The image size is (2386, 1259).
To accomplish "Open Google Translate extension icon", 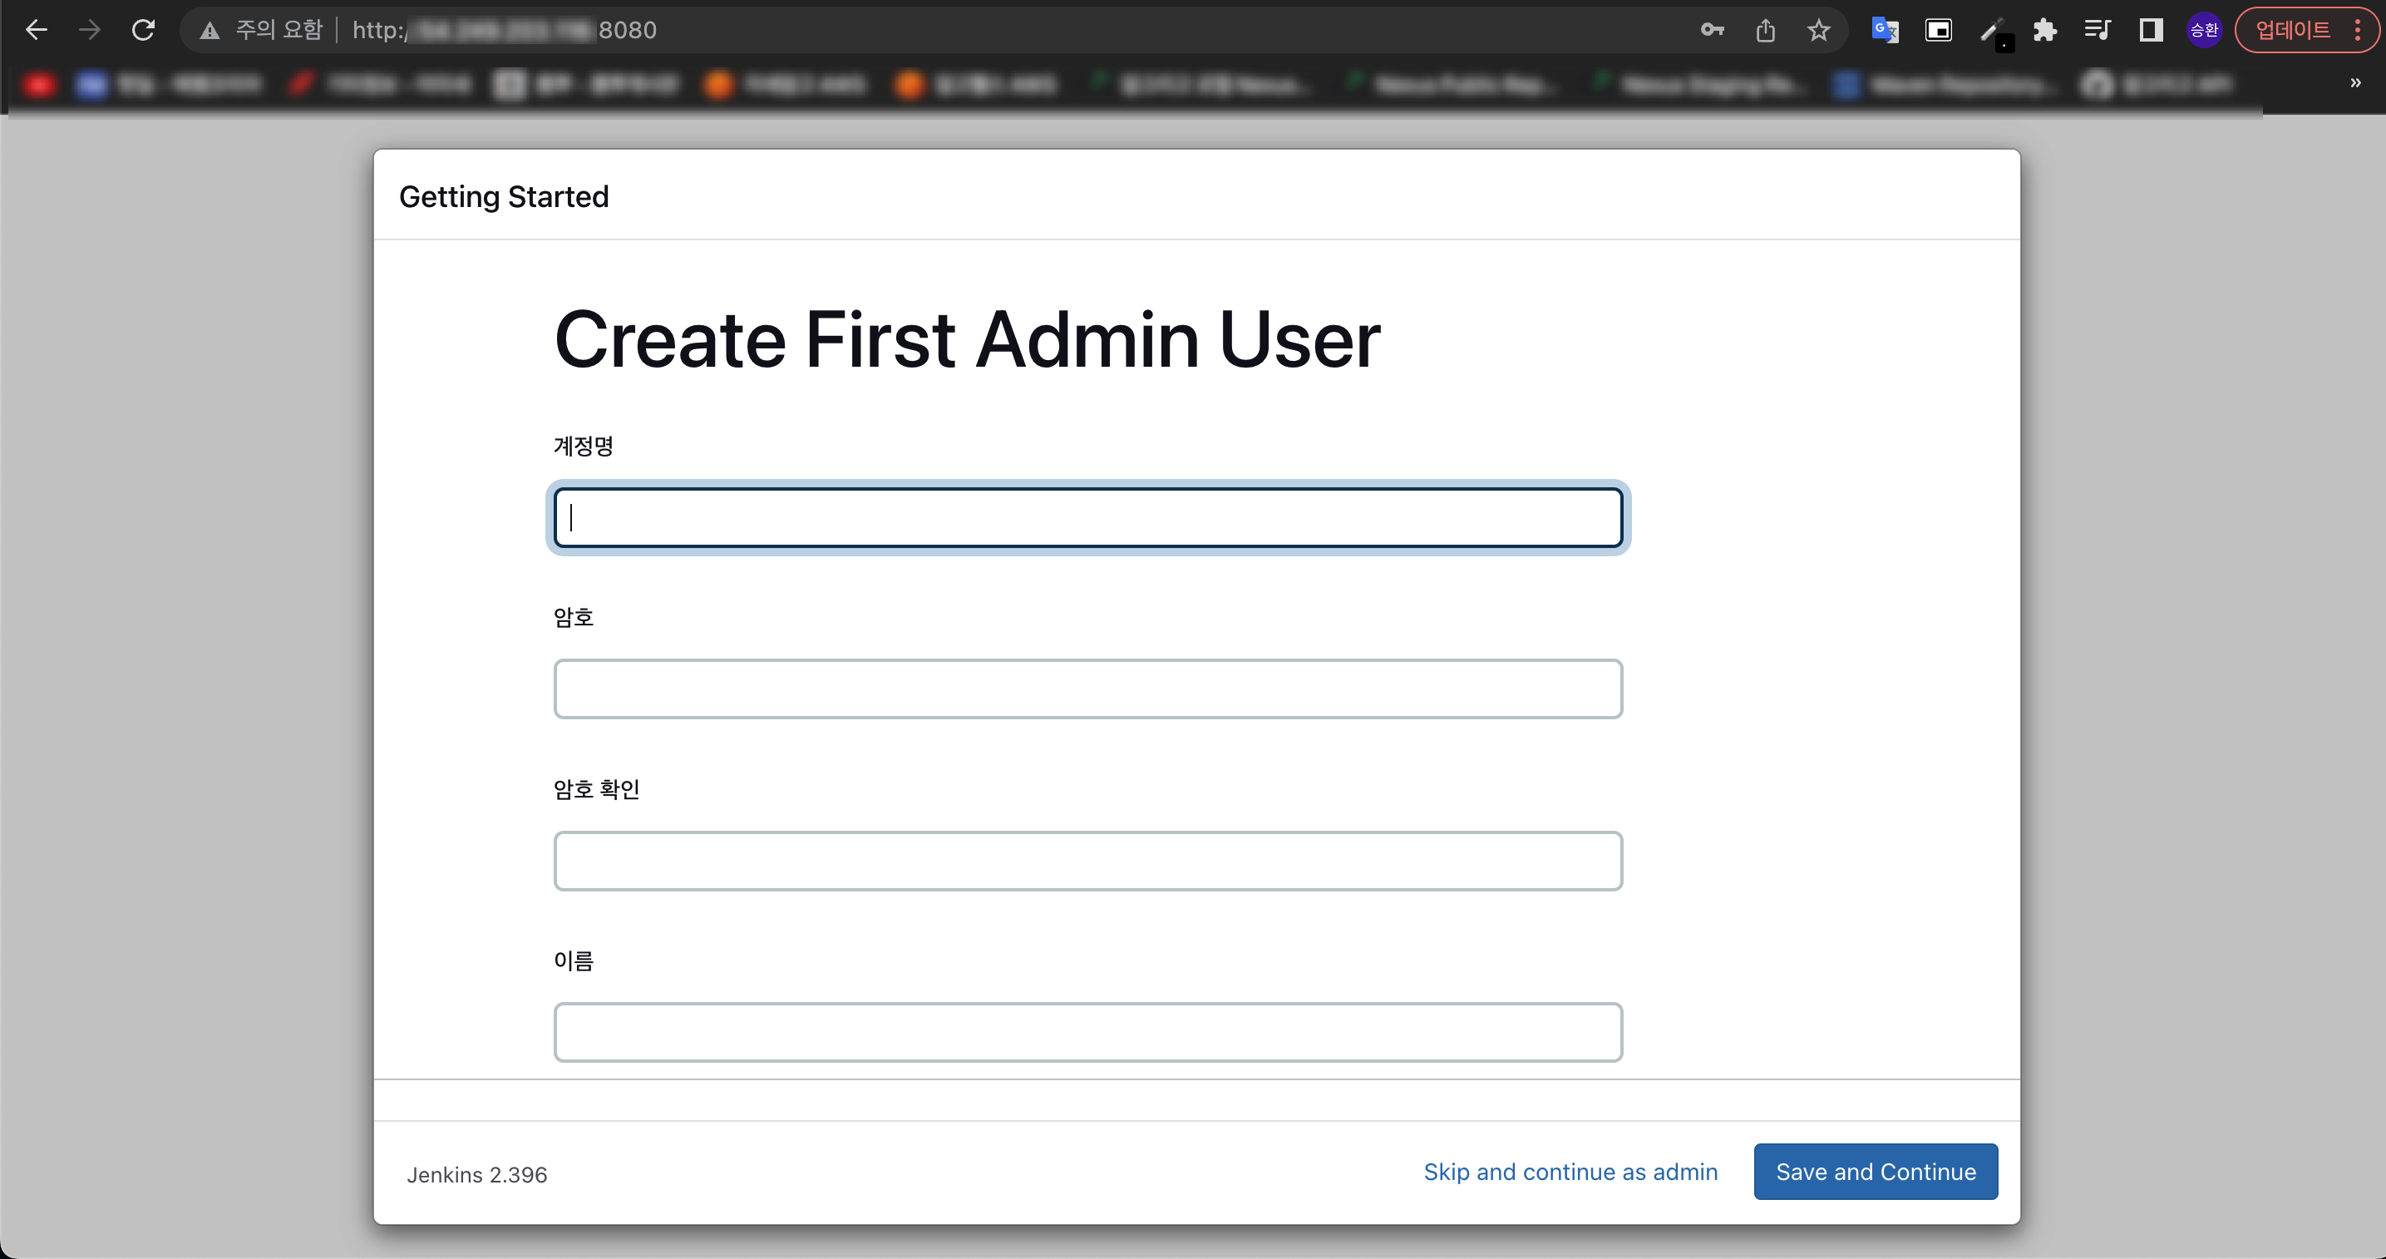I will pos(1885,30).
